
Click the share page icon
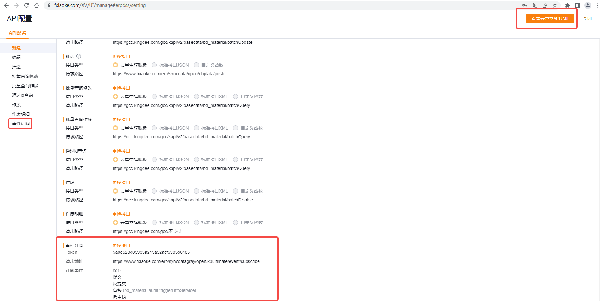pyautogui.click(x=545, y=5)
